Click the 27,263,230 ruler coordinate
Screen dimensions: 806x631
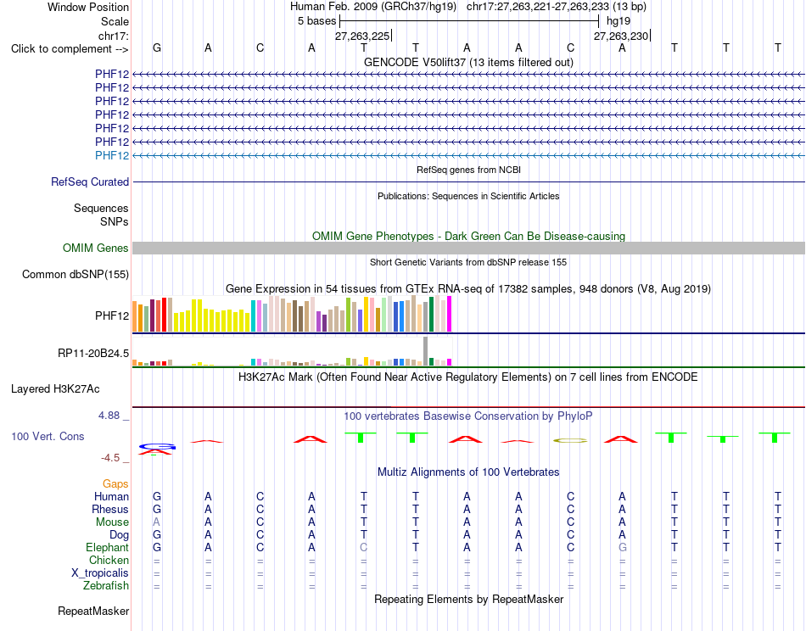click(x=621, y=36)
